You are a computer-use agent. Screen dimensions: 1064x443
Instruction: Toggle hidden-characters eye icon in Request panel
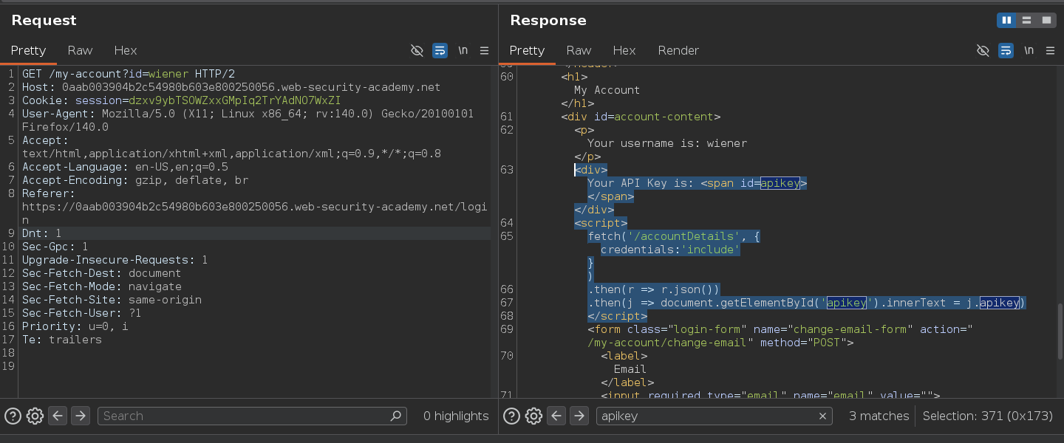click(x=417, y=50)
